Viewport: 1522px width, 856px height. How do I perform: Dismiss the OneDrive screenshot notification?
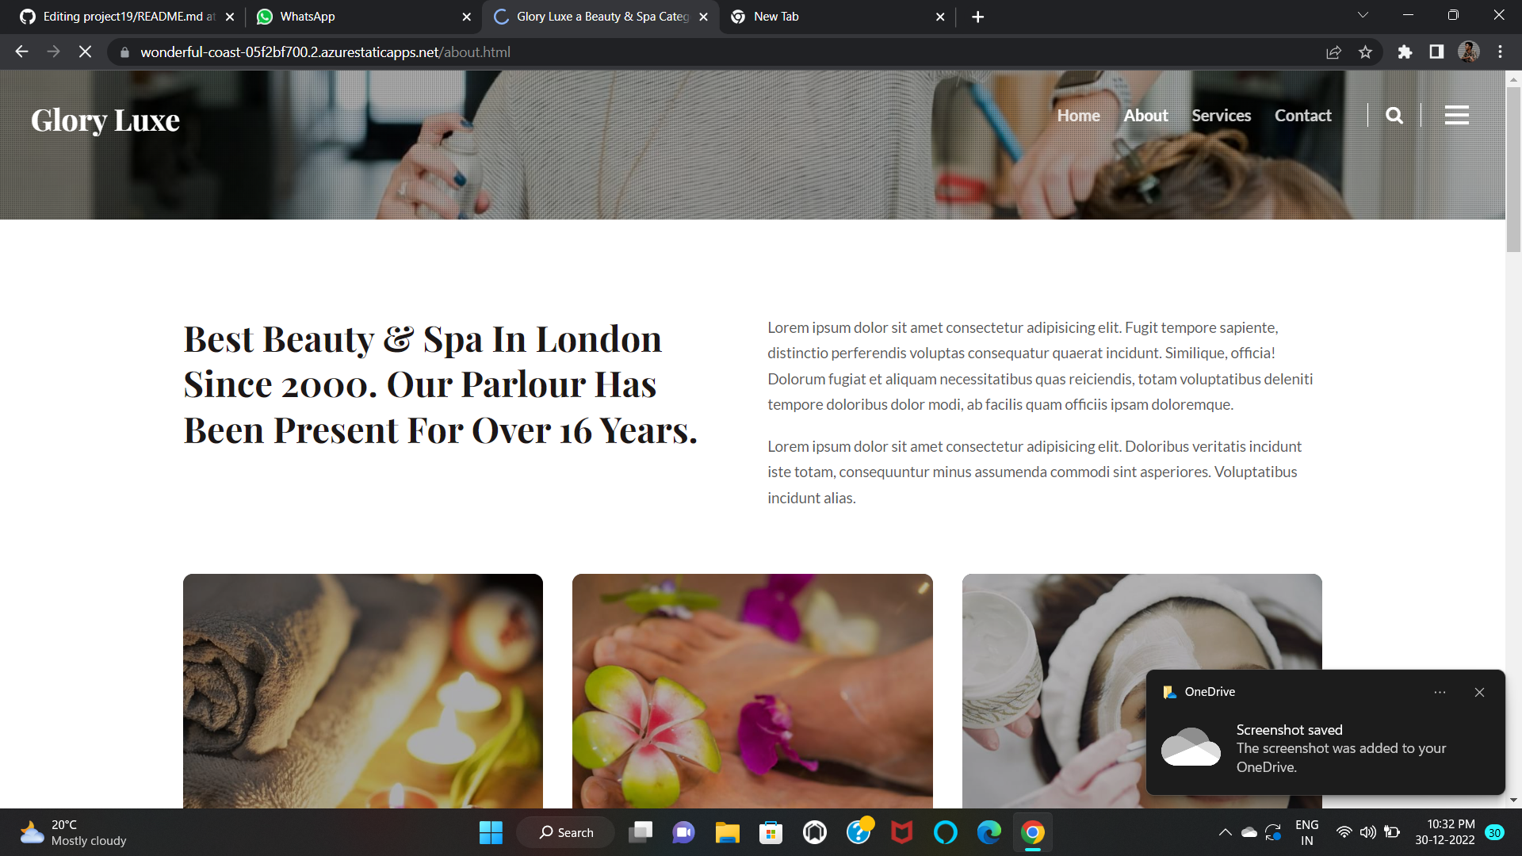click(1479, 692)
